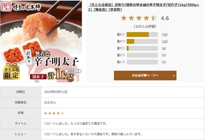Viewport: 205px width, 140px height.
Task: Click the 星5つ rating bar
Action: click(142, 35)
